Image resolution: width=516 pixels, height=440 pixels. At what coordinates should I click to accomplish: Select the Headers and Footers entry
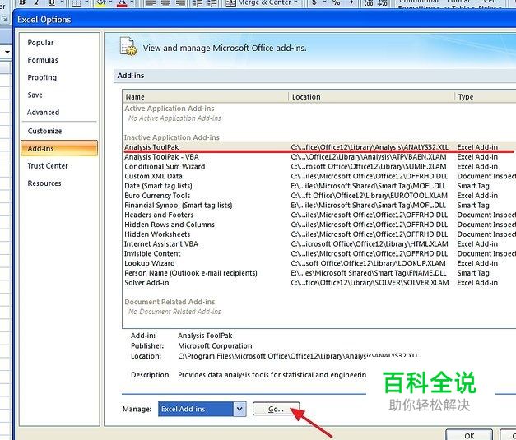coord(319,215)
